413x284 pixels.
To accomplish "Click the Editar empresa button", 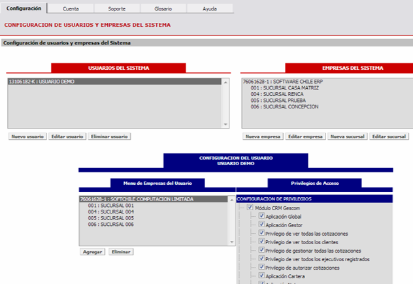I will (305, 136).
